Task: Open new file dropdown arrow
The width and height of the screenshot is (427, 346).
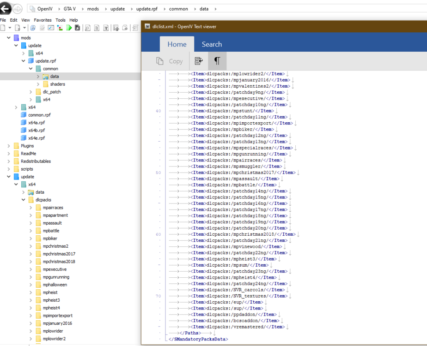Action: [x=9, y=28]
